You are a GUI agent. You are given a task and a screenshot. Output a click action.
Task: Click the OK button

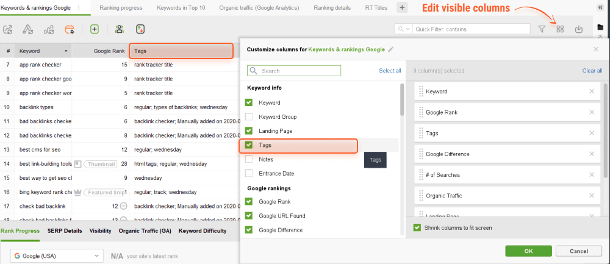click(x=528, y=251)
